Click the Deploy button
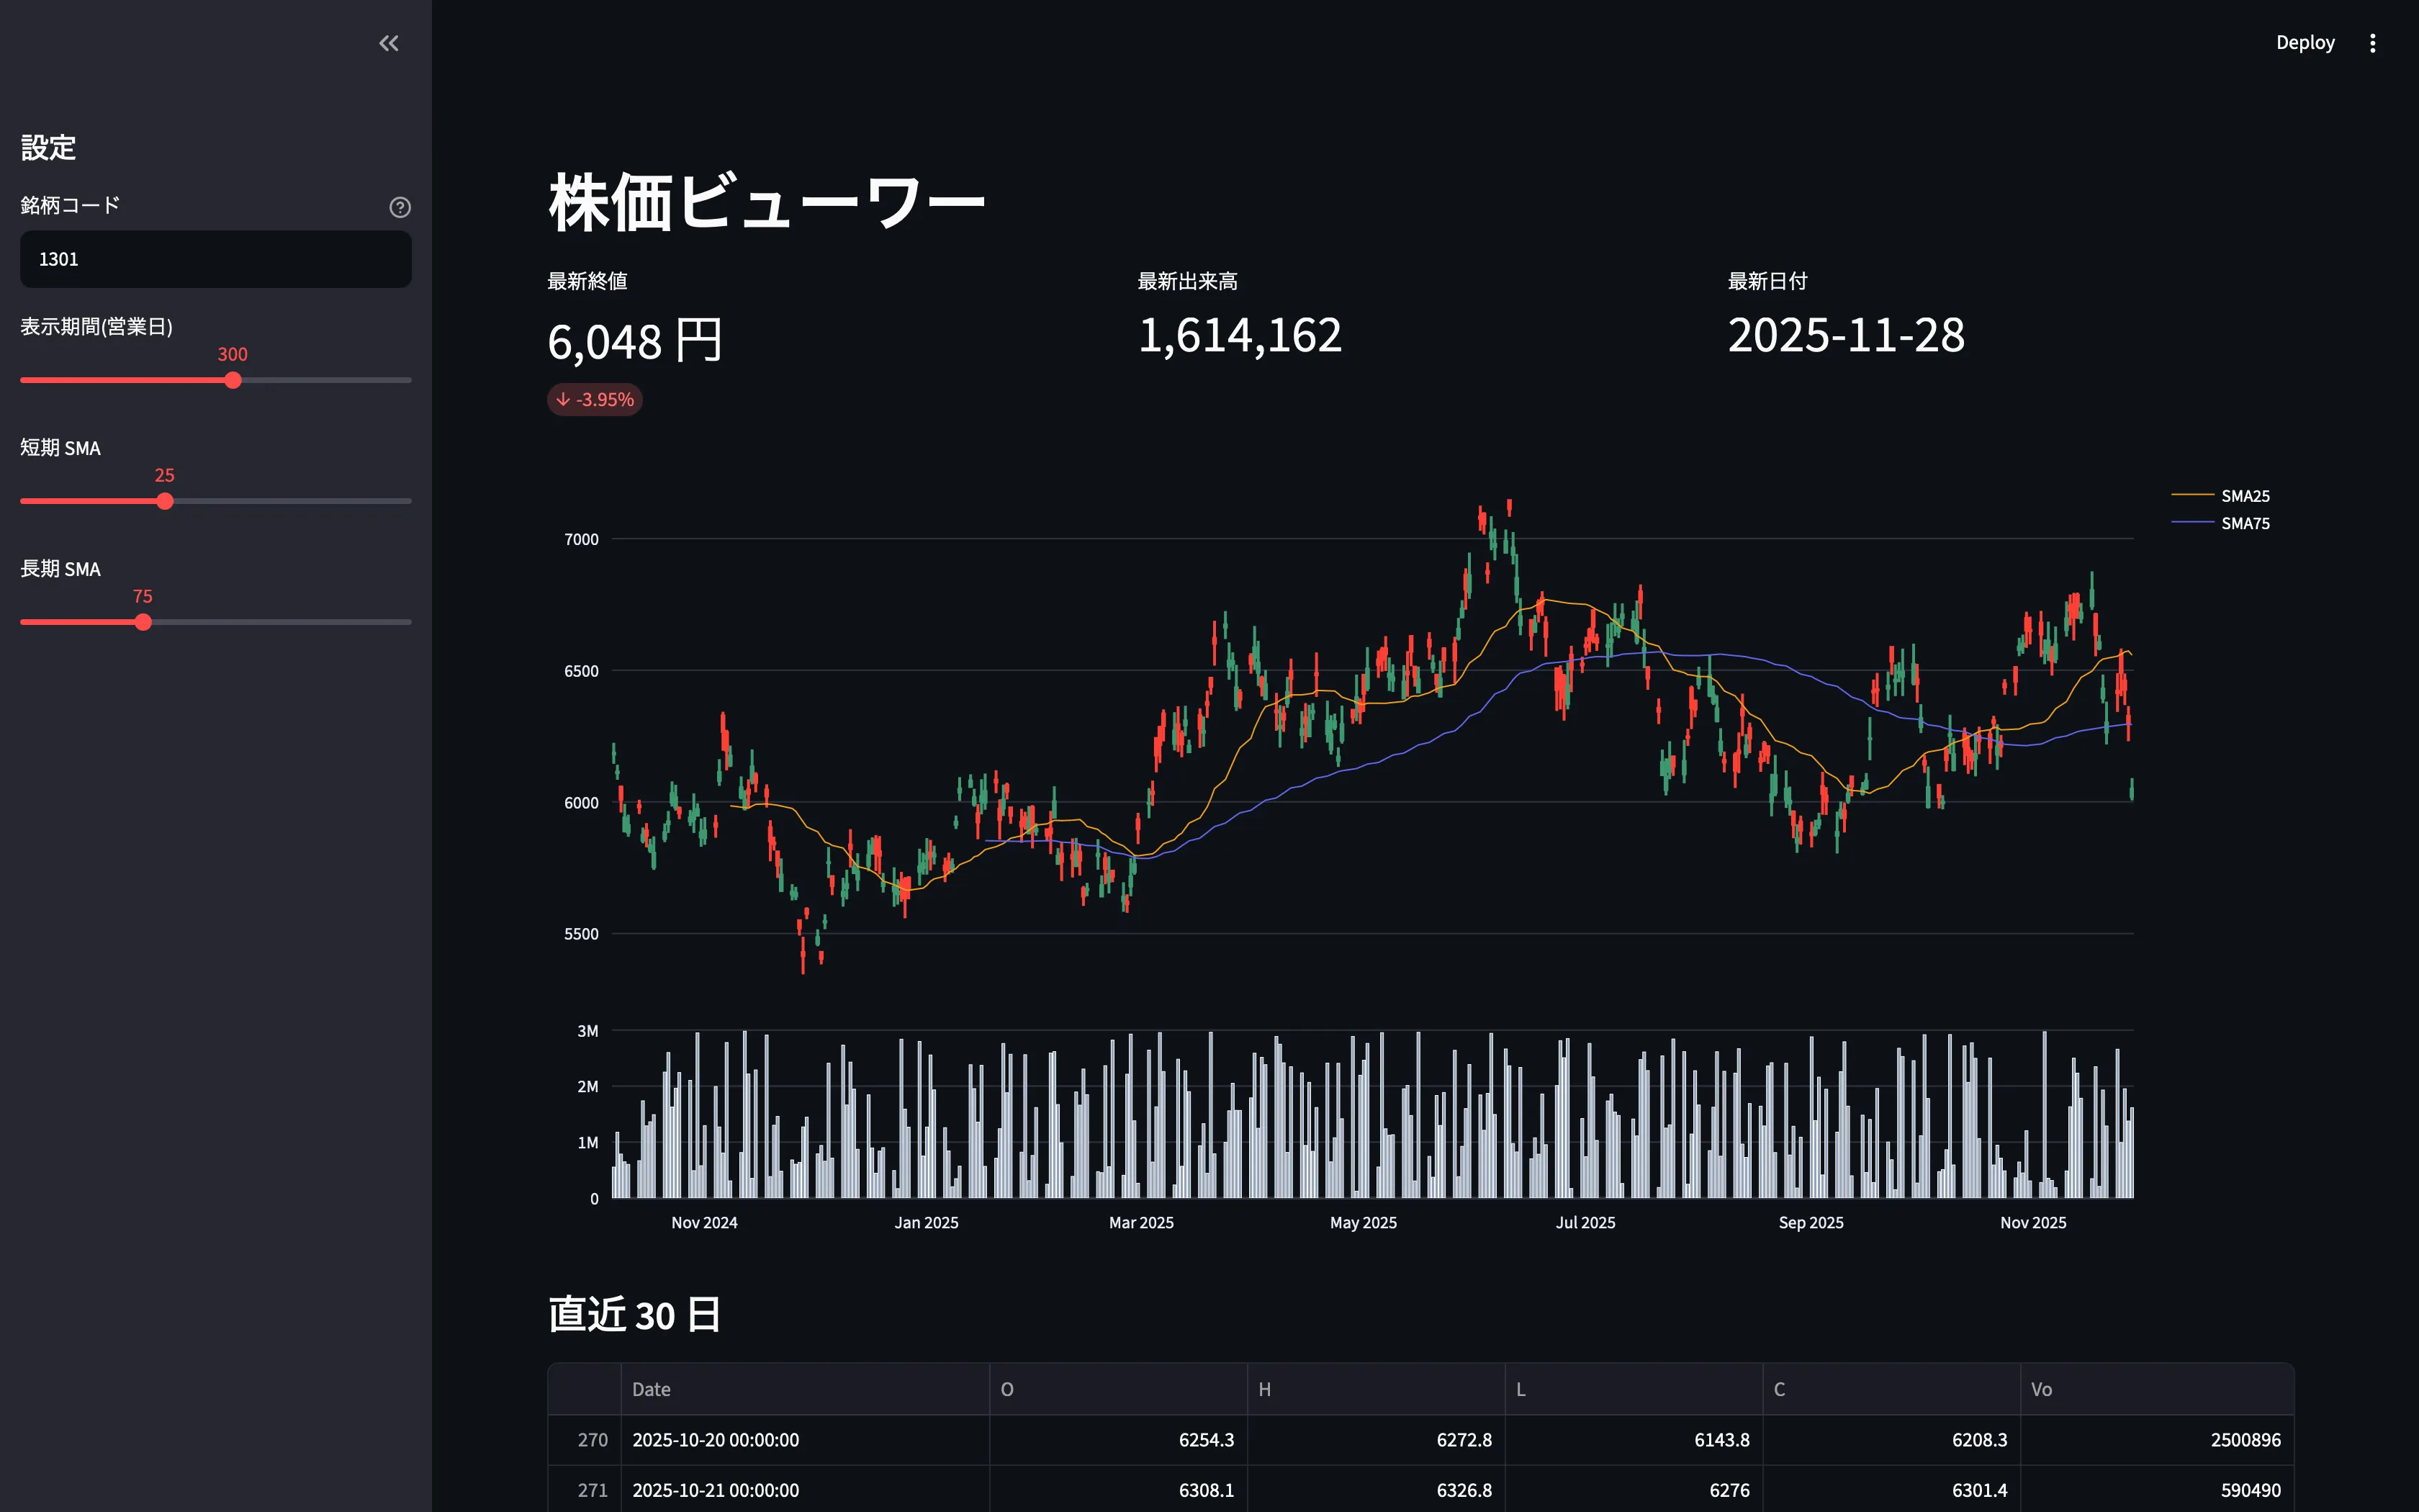2419x1512 pixels. click(x=2305, y=43)
